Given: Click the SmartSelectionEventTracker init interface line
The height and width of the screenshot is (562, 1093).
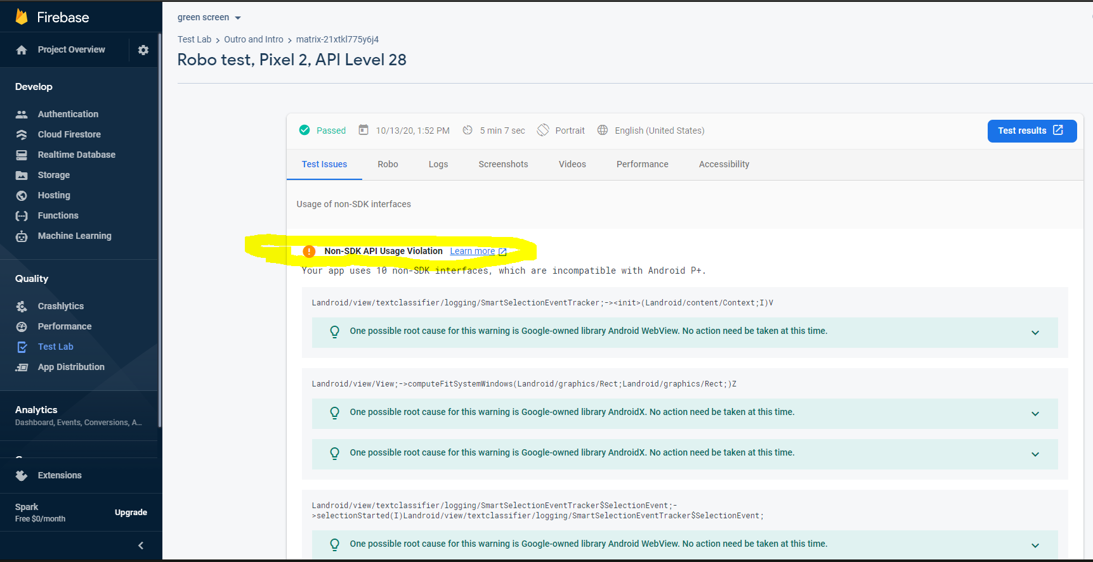Looking at the screenshot, I should tap(542, 303).
